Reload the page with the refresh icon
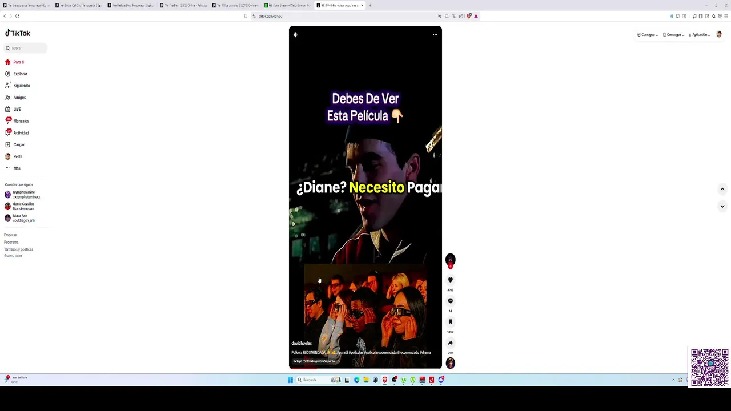 [17, 16]
